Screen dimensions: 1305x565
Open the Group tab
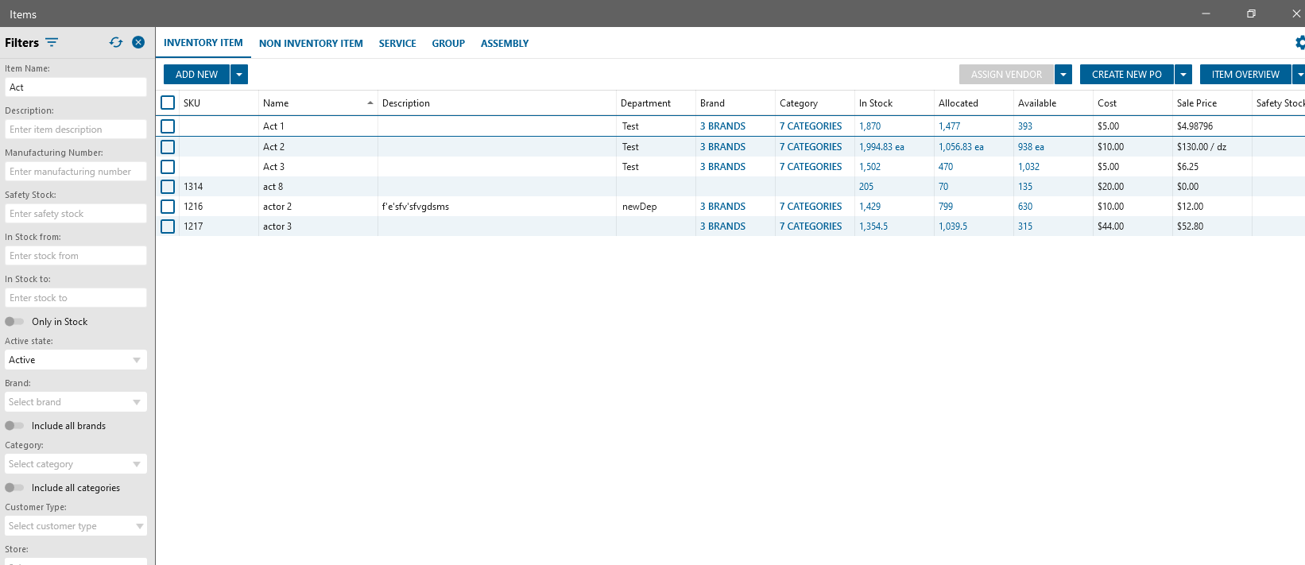tap(448, 44)
